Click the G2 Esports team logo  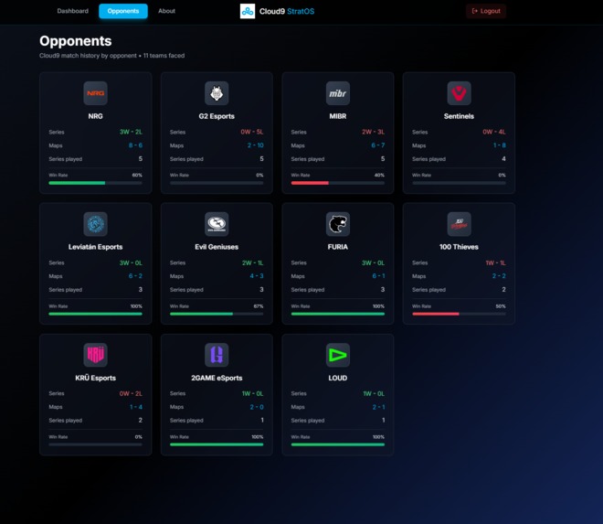[217, 93]
